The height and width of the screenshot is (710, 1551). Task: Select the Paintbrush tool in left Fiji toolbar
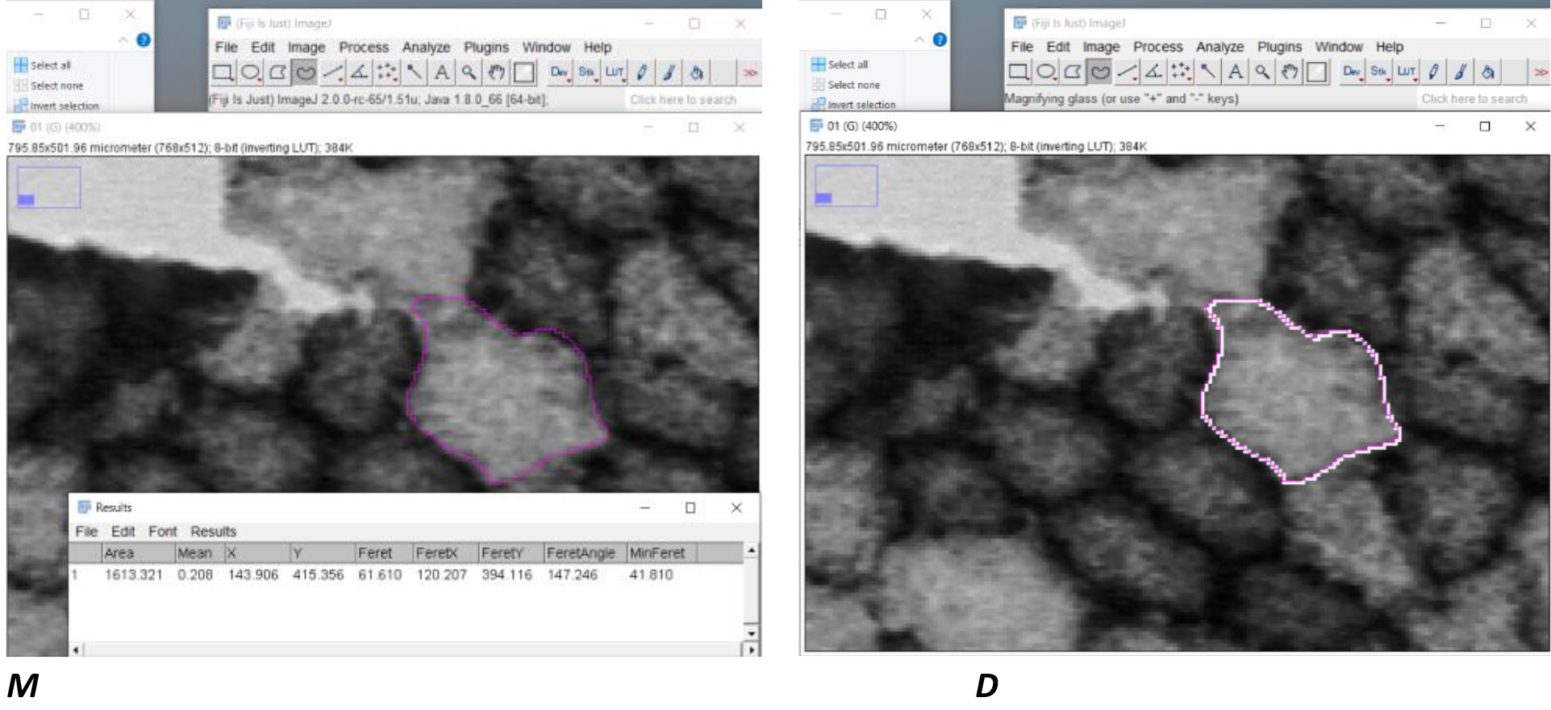(x=669, y=73)
